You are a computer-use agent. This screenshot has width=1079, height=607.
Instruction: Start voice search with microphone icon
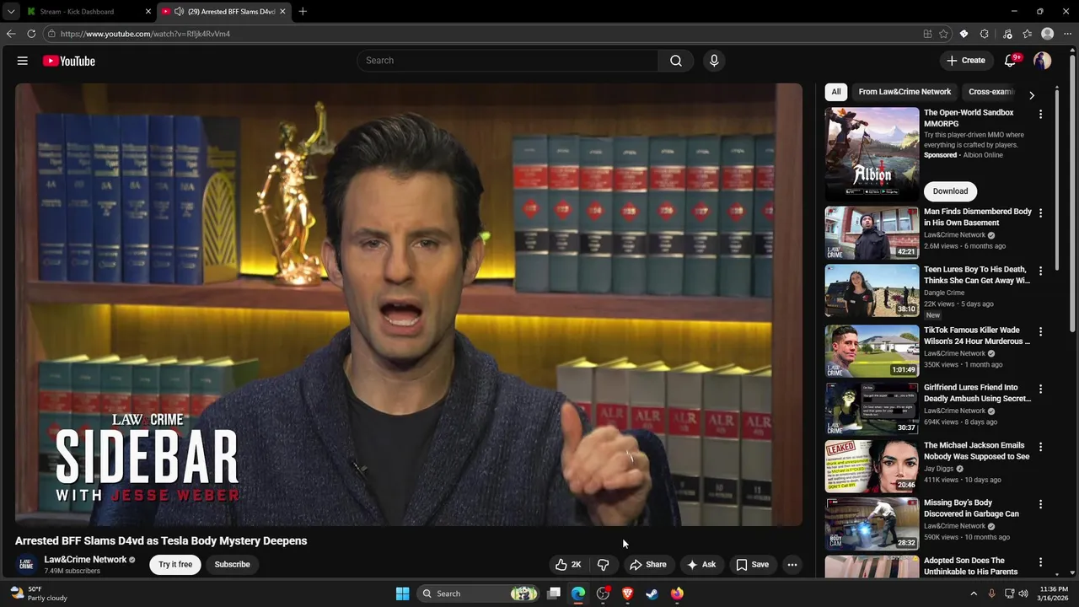tap(714, 61)
